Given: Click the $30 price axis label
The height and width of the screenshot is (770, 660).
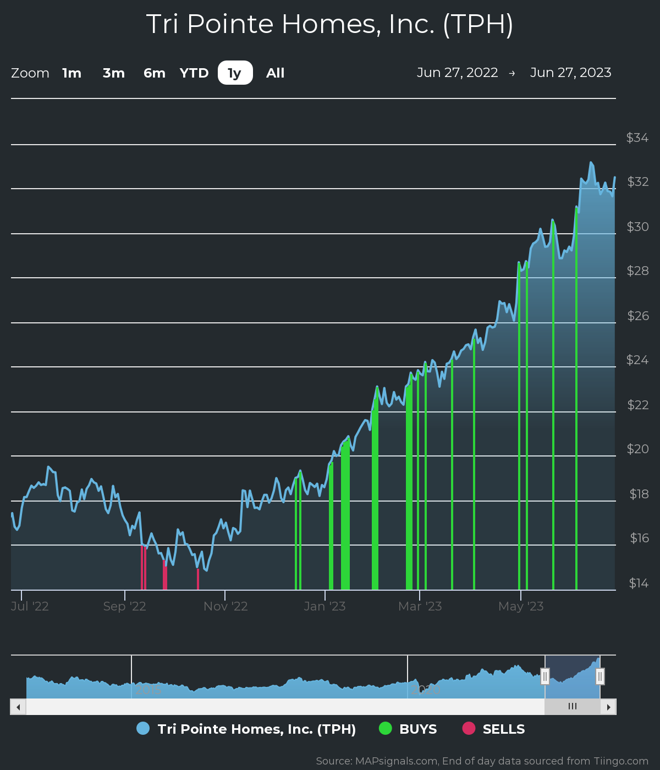Looking at the screenshot, I should coord(638,227).
